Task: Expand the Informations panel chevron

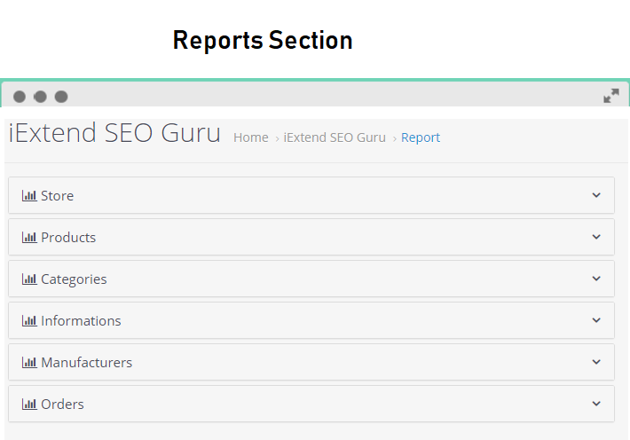Action: pyautogui.click(x=596, y=320)
